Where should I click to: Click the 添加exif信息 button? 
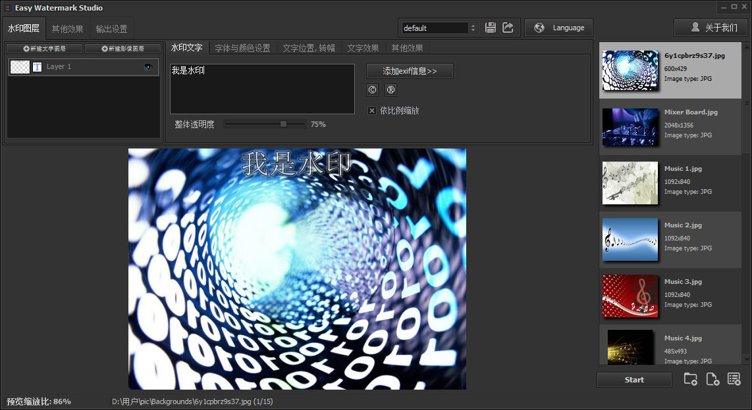410,71
